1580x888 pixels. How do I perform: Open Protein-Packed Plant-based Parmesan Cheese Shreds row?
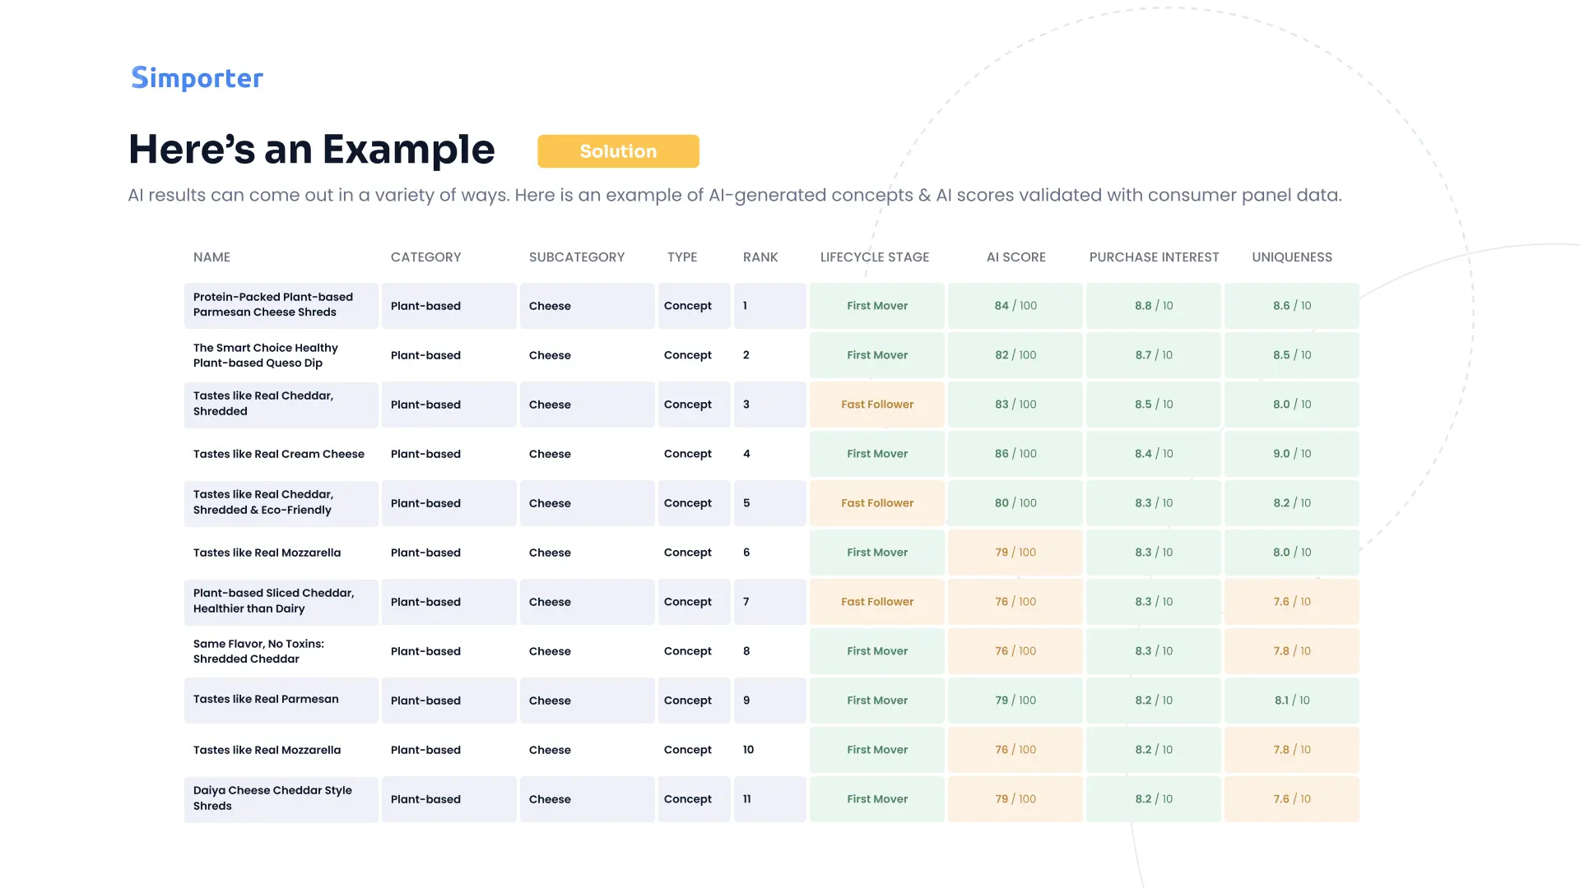[x=281, y=305]
